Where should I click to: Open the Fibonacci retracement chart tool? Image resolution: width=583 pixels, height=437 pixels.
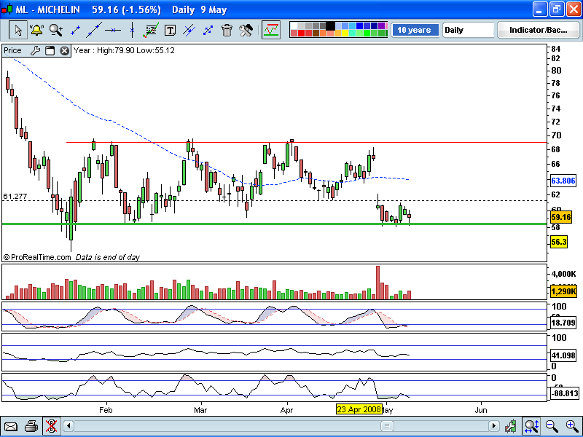(151, 30)
